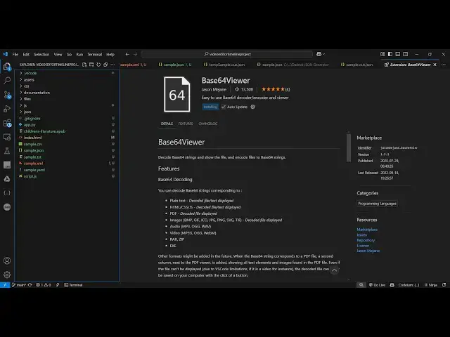The height and width of the screenshot is (337, 450).
Task: Toggle the bottom Panel visibility
Action: coord(398,54)
